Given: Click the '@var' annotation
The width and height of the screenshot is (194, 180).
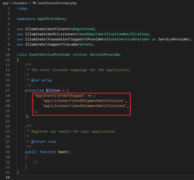Looking at the screenshot, I should click(x=35, y=80).
